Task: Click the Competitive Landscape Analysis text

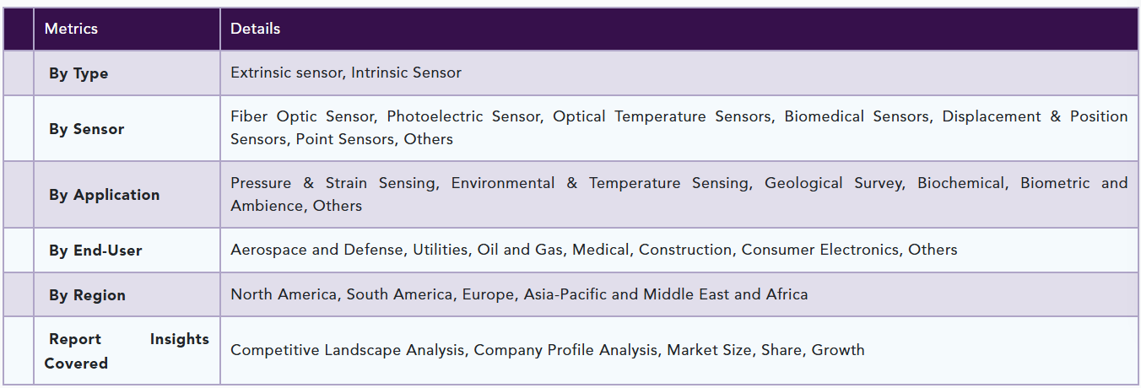Action: pos(349,349)
